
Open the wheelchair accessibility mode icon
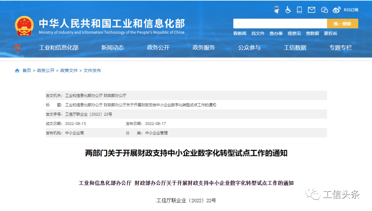click(288, 10)
